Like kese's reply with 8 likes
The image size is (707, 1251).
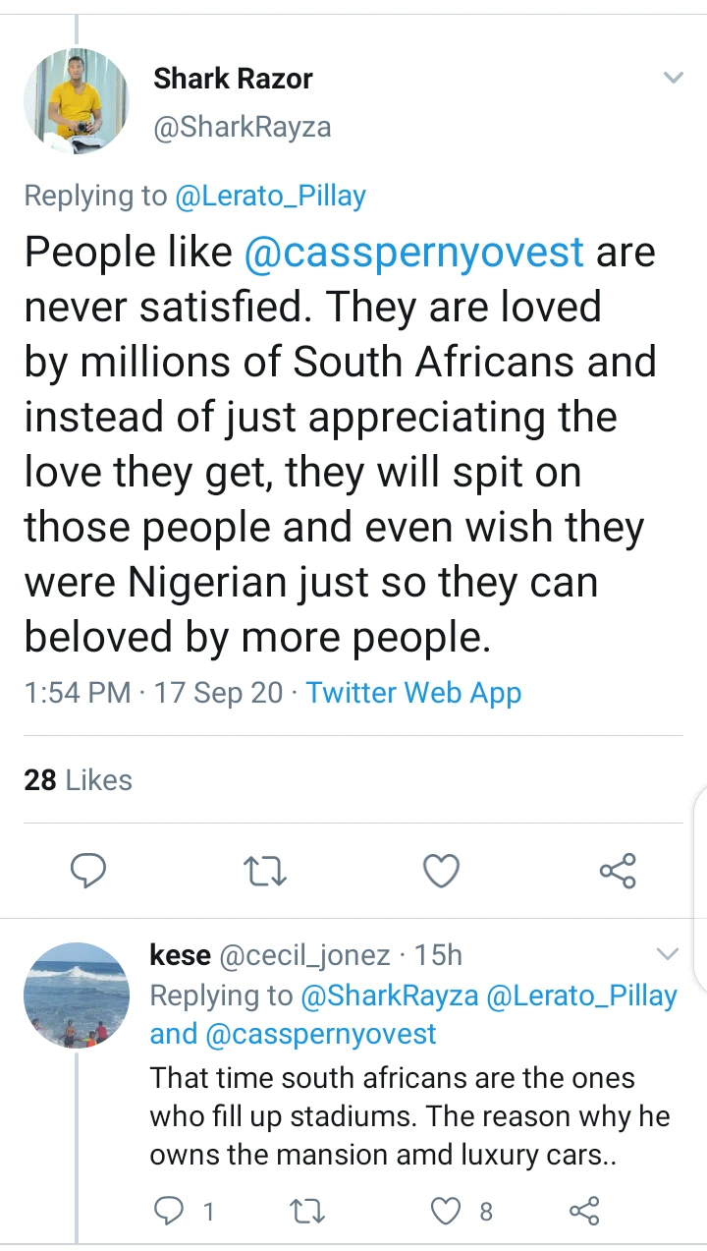point(447,1211)
